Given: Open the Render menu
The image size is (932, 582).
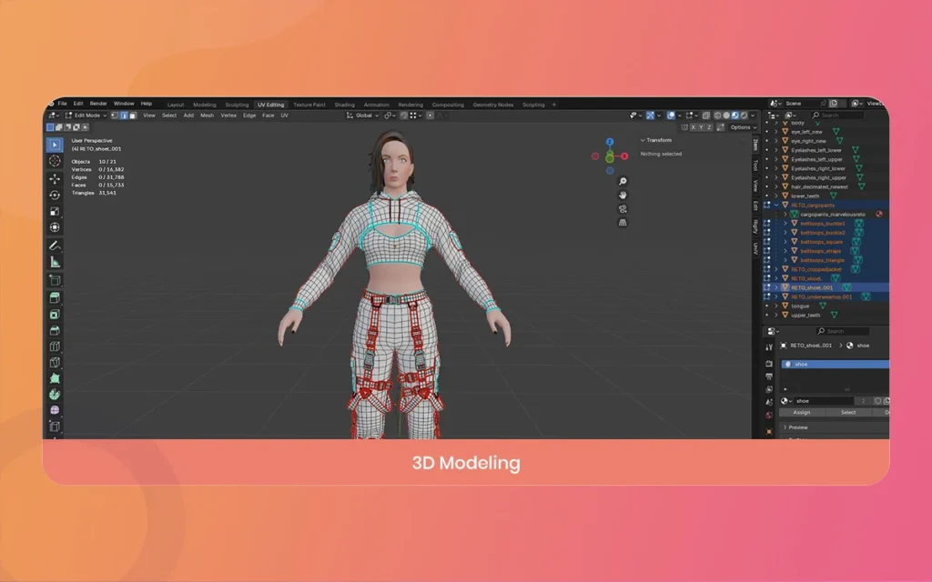Looking at the screenshot, I should click(x=98, y=104).
